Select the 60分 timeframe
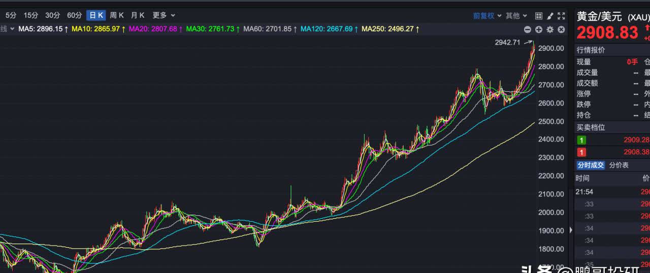The height and width of the screenshot is (273, 650). point(74,15)
